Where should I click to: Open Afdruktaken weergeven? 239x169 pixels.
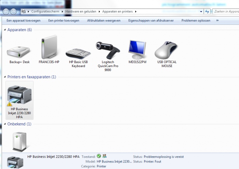(104, 21)
